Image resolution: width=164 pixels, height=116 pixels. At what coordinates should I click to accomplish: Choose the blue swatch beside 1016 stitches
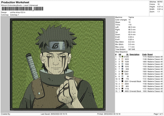pos(122,66)
